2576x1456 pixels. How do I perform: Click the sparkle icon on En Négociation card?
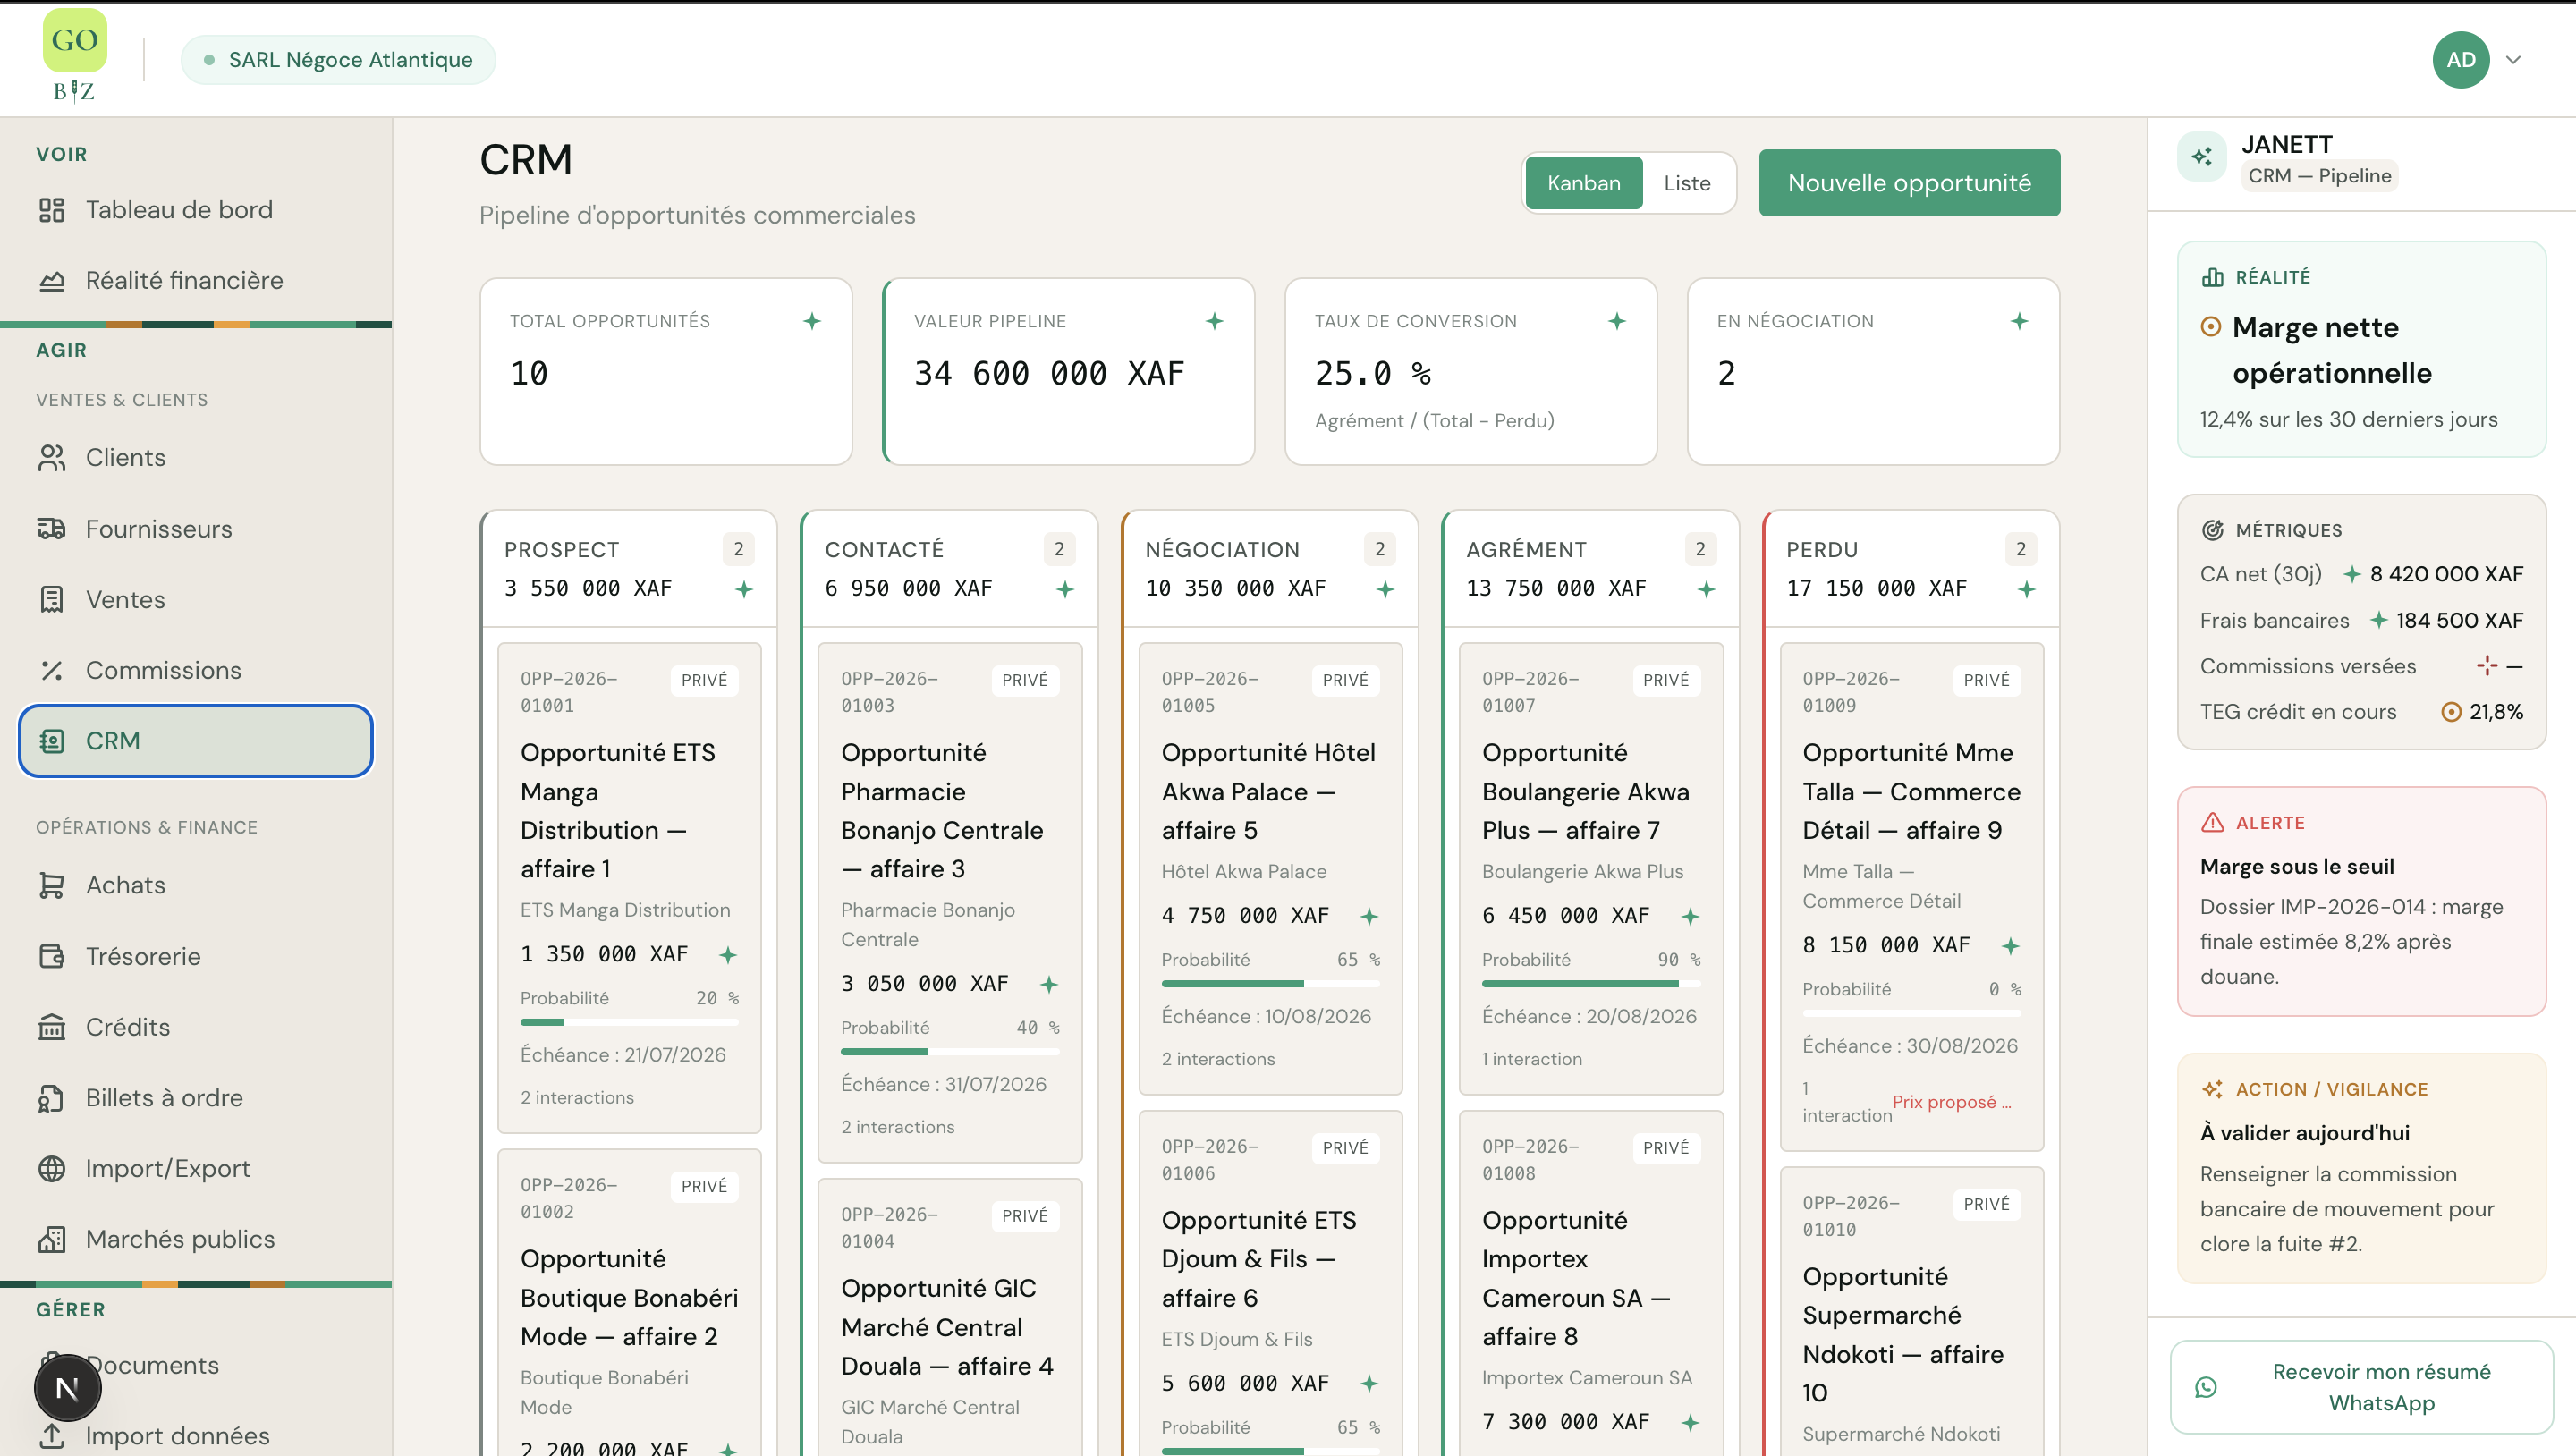click(x=2019, y=321)
